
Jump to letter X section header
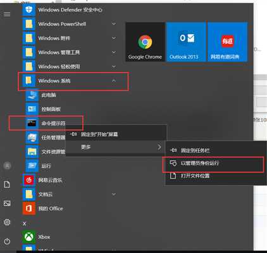[25, 224]
